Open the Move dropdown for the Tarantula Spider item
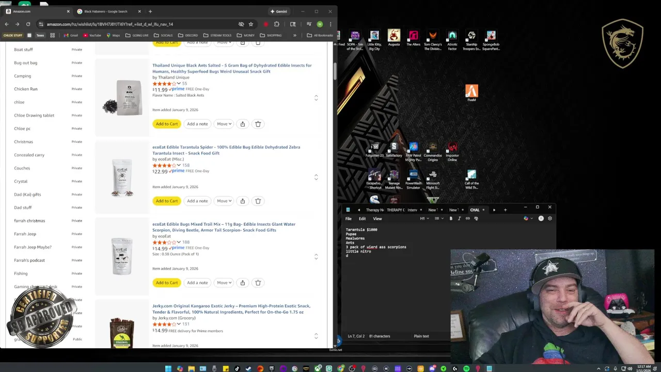Screen dimensions: 661x372 tap(224, 201)
